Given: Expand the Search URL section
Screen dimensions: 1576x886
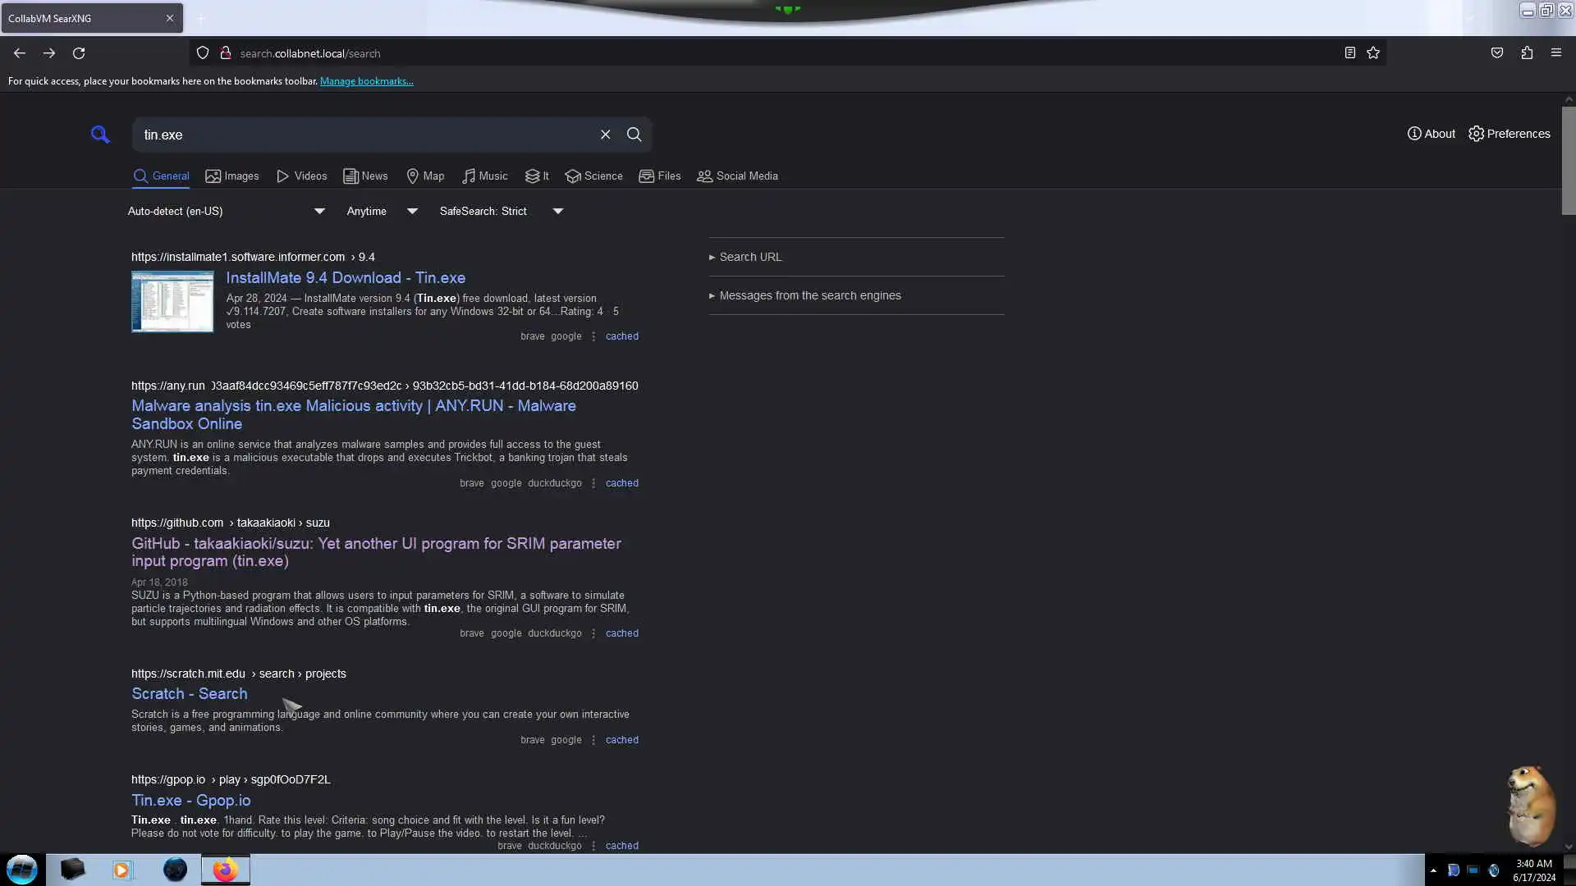Looking at the screenshot, I should pos(749,258).
